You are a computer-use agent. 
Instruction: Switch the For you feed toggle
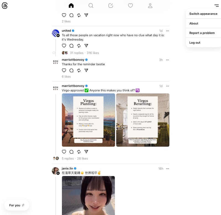(17, 205)
